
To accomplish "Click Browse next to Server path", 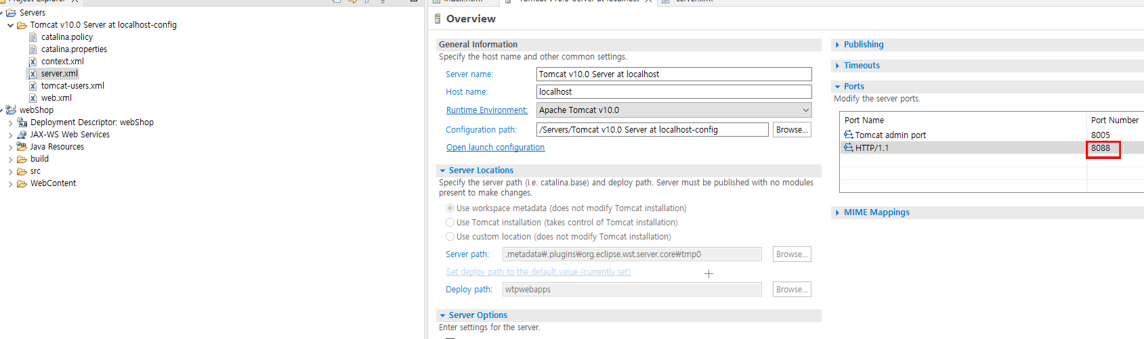I will coord(792,254).
